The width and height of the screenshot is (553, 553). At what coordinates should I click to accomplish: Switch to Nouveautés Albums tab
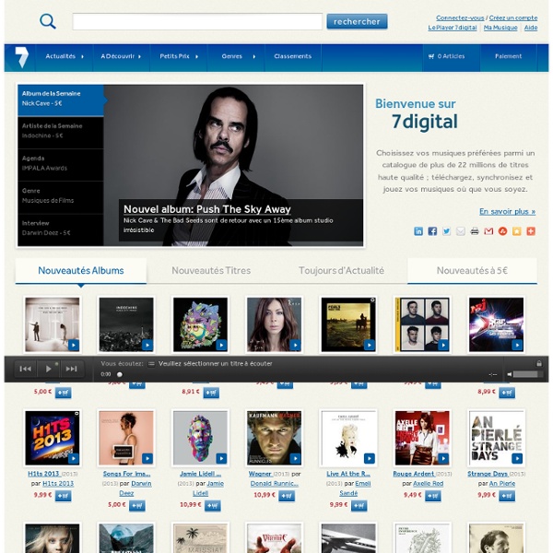81,270
